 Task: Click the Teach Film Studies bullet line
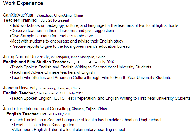(91, 78)
